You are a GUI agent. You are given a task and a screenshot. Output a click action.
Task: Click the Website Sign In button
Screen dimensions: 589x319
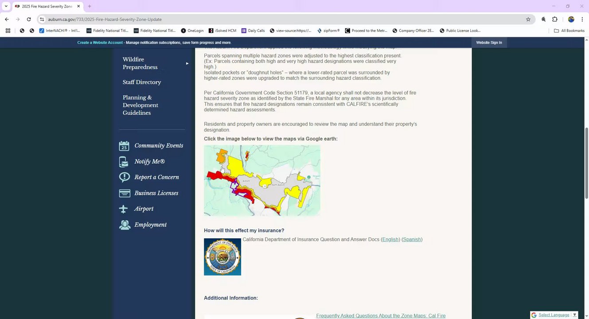coord(489,43)
